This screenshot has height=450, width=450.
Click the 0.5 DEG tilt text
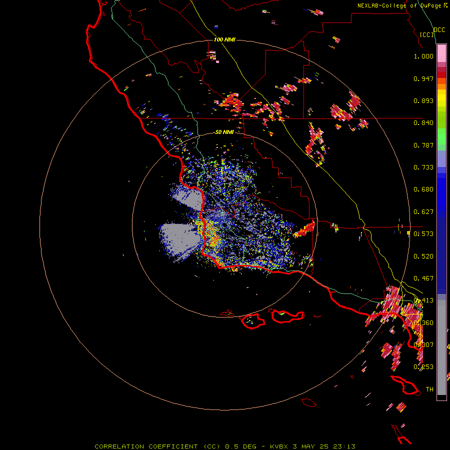coord(240,446)
